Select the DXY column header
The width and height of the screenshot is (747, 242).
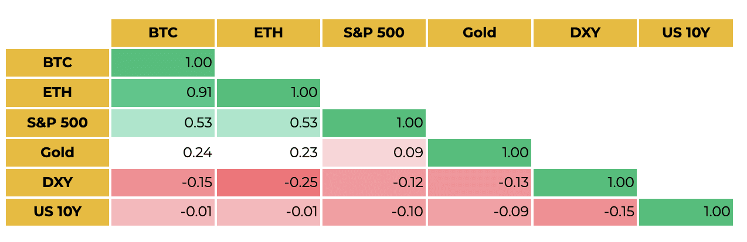[585, 33]
